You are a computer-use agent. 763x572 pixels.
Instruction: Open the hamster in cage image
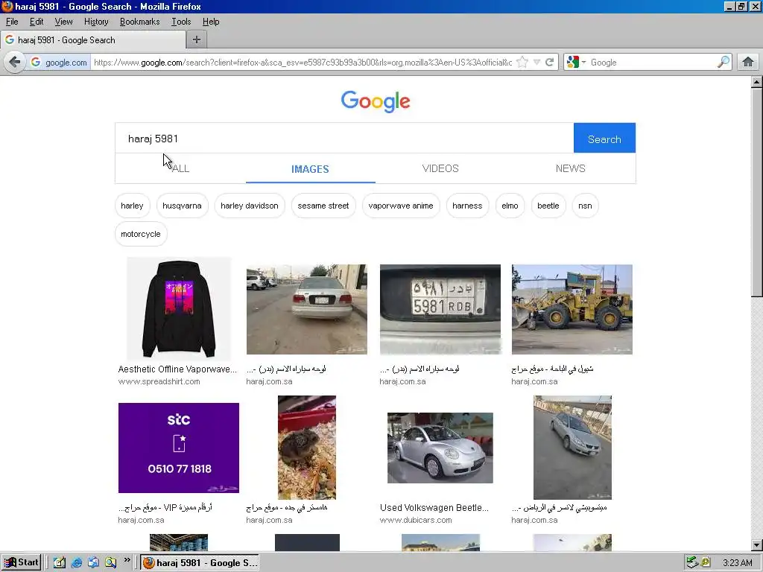306,447
